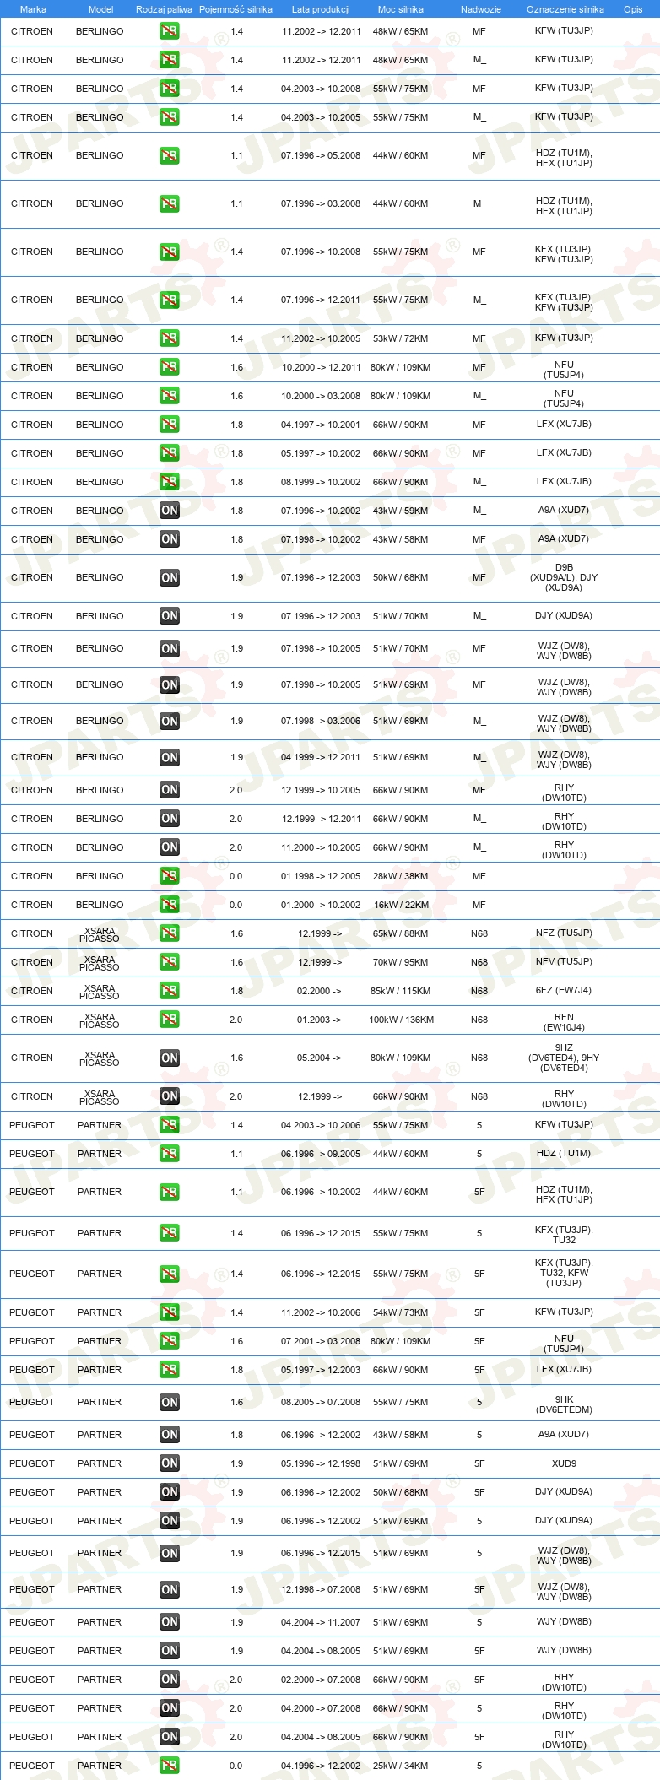
Task: Click ON diesel icon in 11.2000 -> 10.2005 row
Action: [170, 847]
